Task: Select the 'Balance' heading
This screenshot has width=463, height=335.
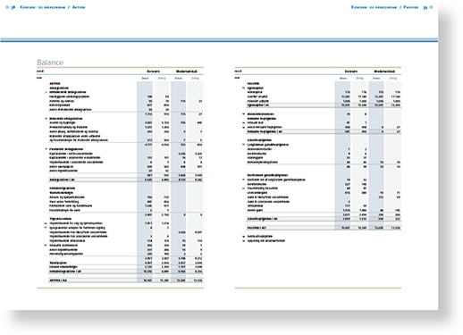Action: pos(50,63)
